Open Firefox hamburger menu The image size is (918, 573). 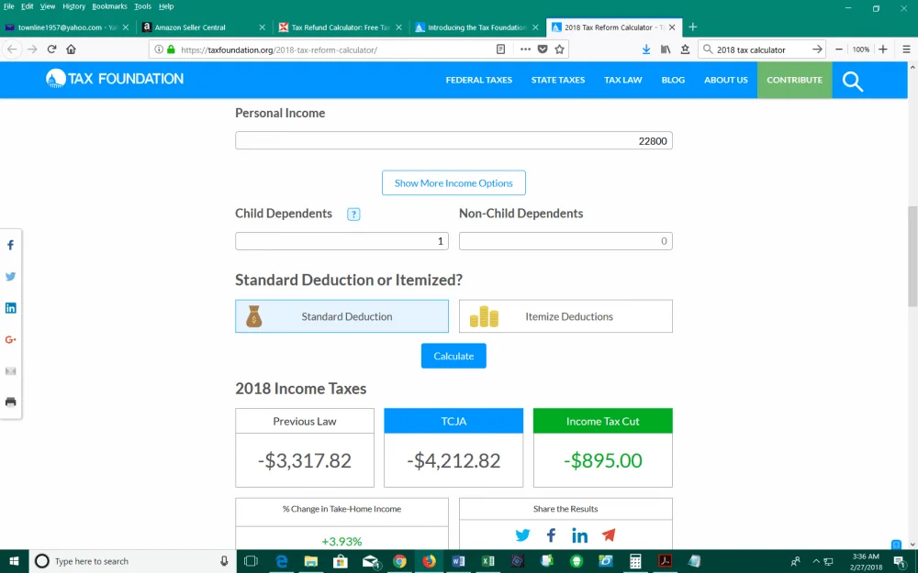pyautogui.click(x=906, y=50)
